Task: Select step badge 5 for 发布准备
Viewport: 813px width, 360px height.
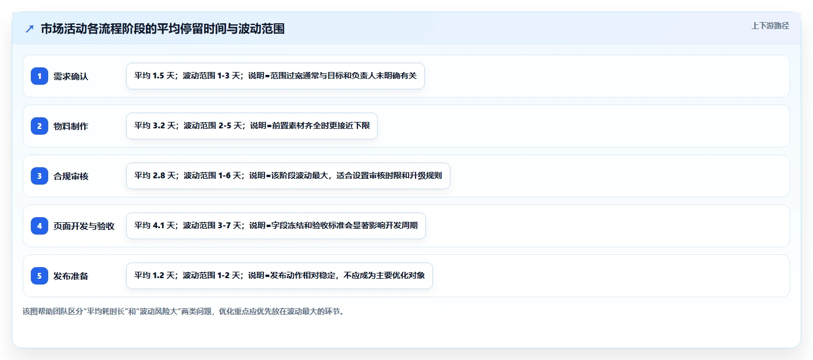Action: (x=40, y=276)
